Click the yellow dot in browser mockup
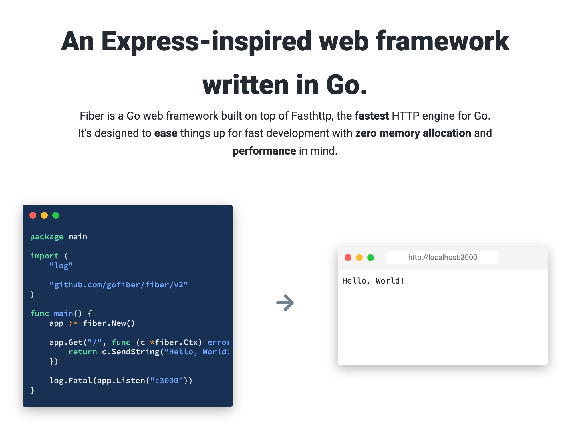 tap(359, 258)
